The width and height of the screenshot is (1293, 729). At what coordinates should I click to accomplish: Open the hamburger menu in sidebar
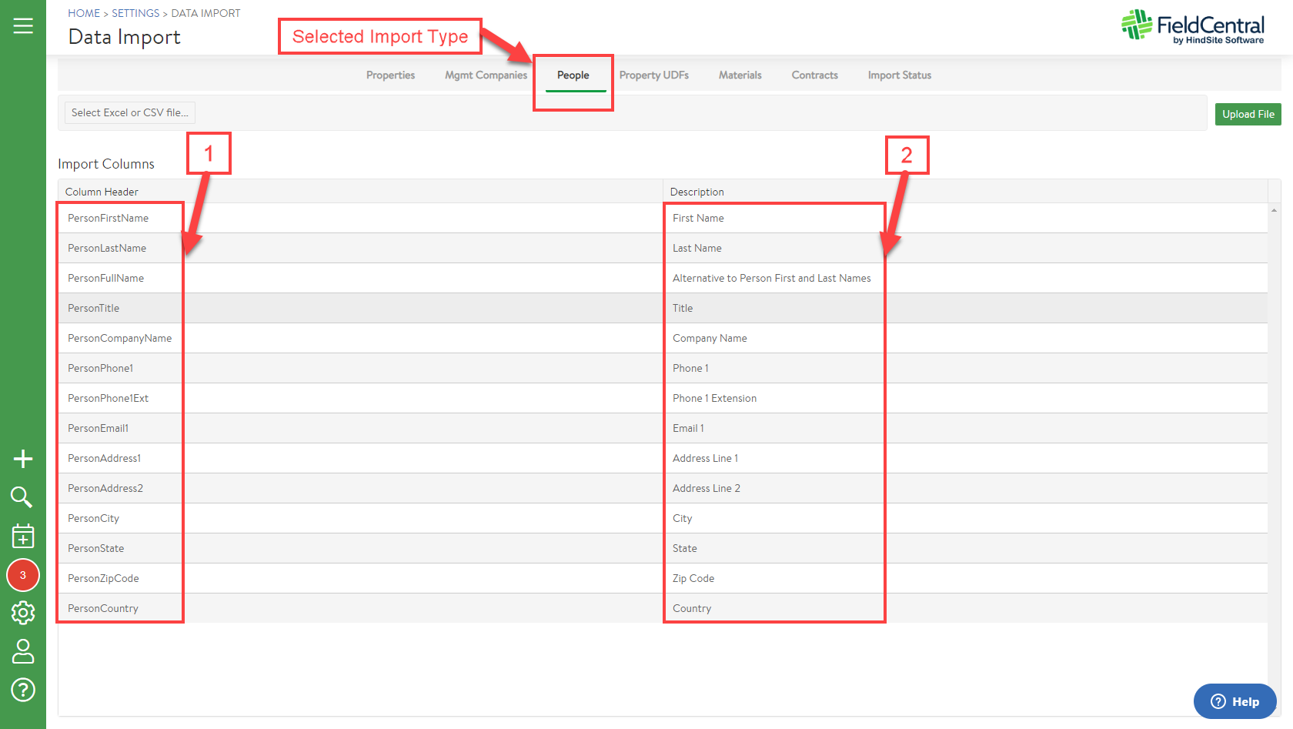pos(23,26)
